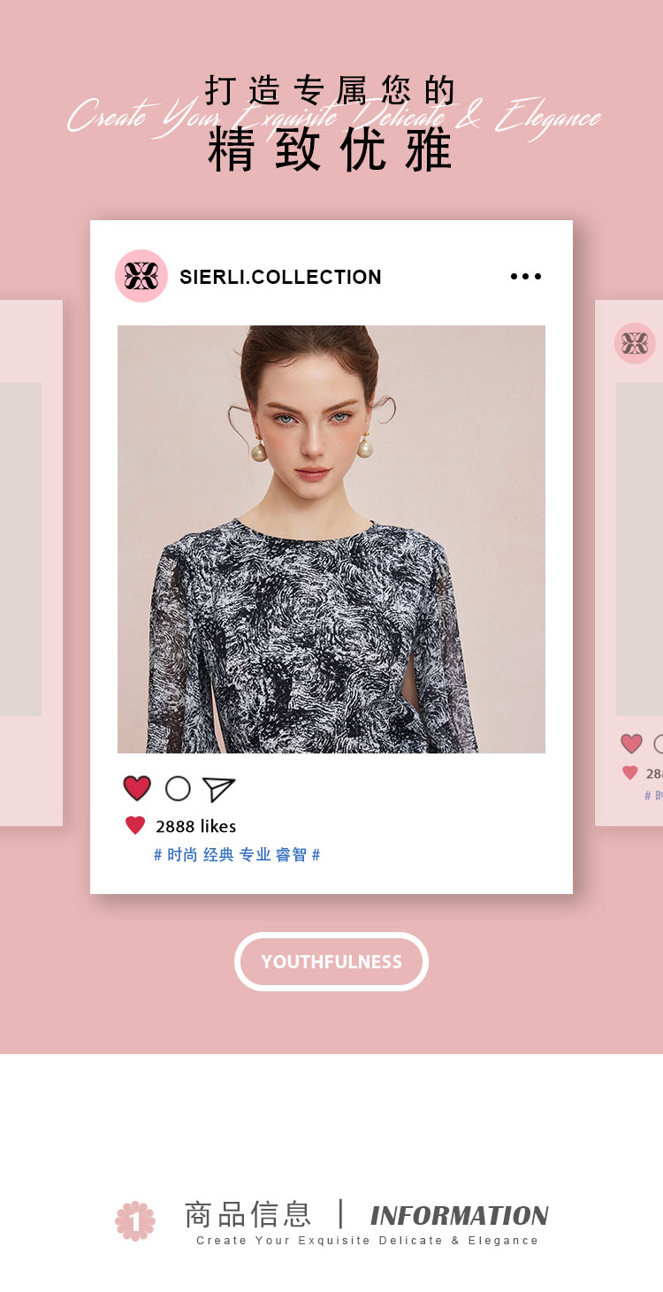663x1292 pixels.
Task: Click the 精致优雅 headline text
Action: pyautogui.click(x=331, y=150)
